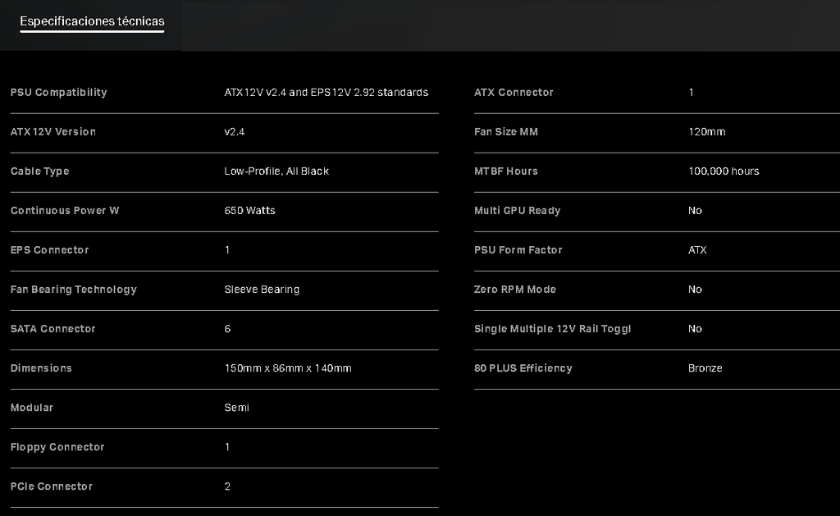Click the Bronze efficiency value

point(705,368)
